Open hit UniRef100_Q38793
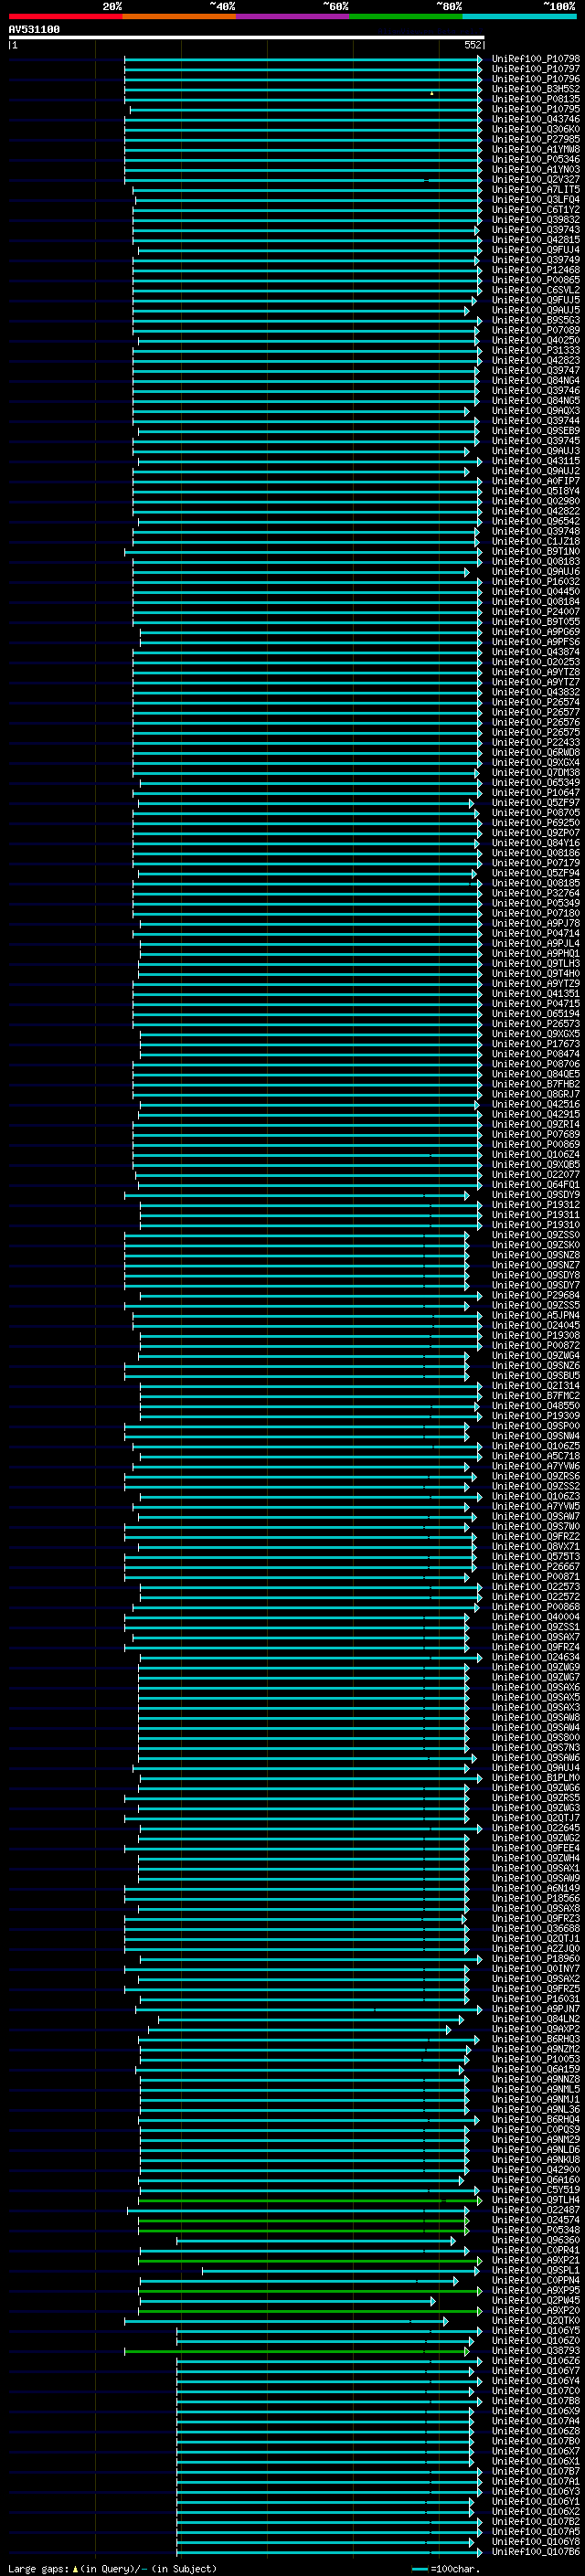 pos(536,2350)
